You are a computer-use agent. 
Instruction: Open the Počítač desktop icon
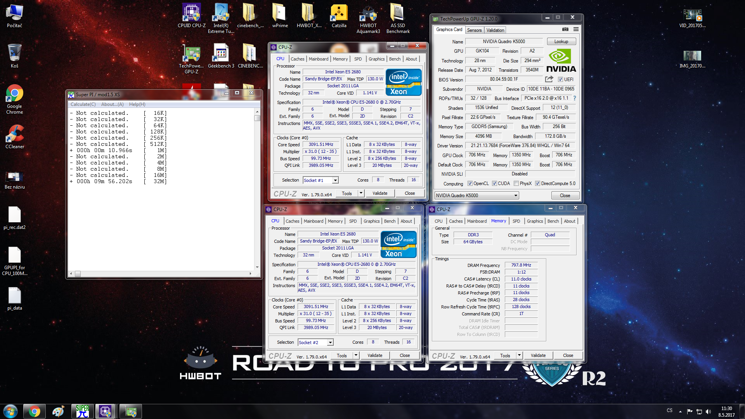coord(14,16)
